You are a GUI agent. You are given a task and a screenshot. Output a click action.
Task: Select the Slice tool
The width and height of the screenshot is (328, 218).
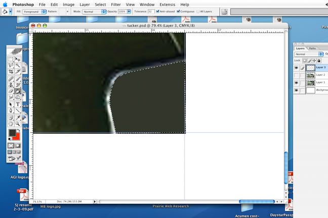(x=18, y=72)
